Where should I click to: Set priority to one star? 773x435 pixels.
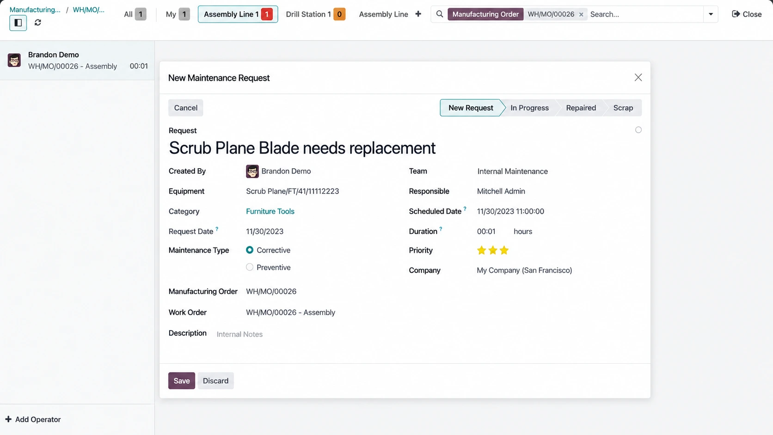coord(481,251)
